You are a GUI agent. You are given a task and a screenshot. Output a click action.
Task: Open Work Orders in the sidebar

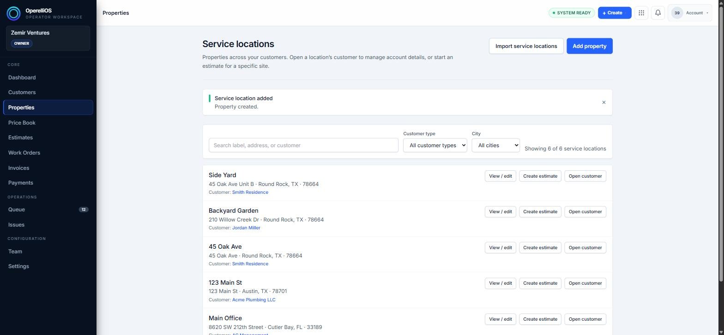point(48,153)
